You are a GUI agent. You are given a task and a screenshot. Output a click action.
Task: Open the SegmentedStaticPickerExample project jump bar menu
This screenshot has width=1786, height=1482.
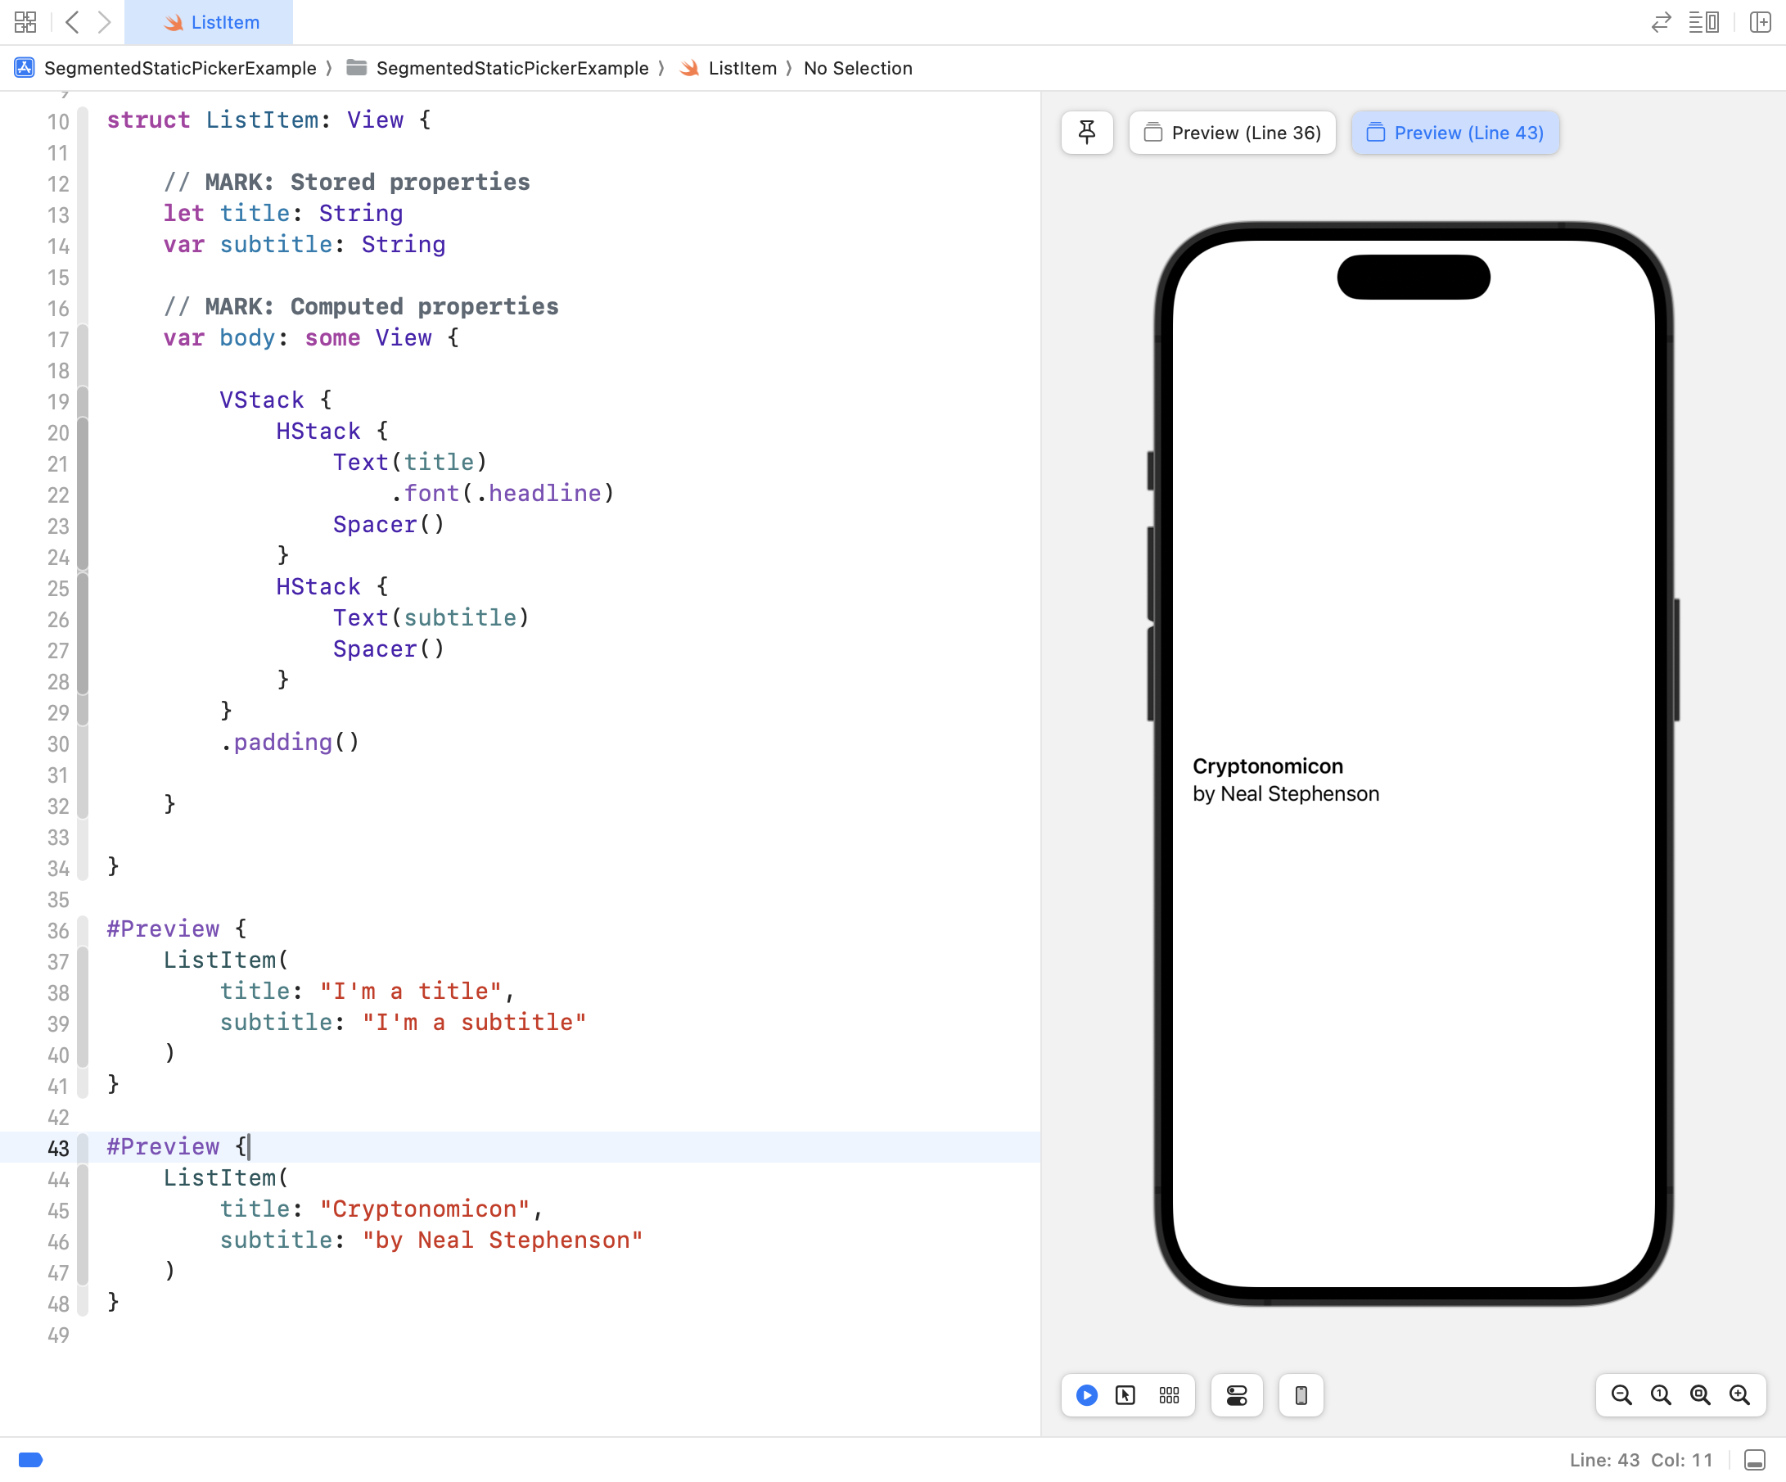pyautogui.click(x=178, y=68)
